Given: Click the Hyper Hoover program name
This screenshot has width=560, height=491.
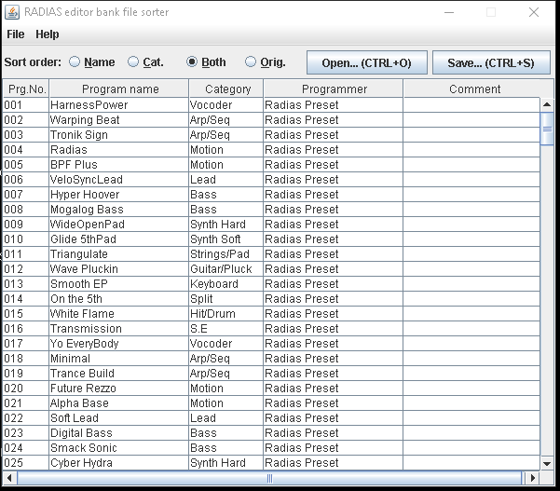Looking at the screenshot, I should 118,195.
